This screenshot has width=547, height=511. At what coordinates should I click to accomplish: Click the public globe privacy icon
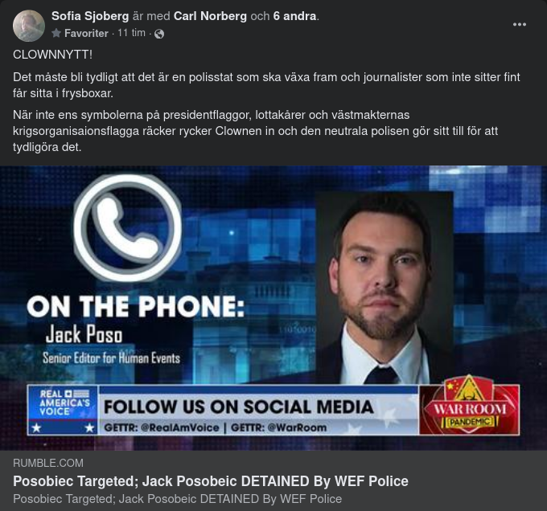point(159,34)
